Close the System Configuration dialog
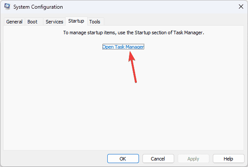 click(241, 7)
